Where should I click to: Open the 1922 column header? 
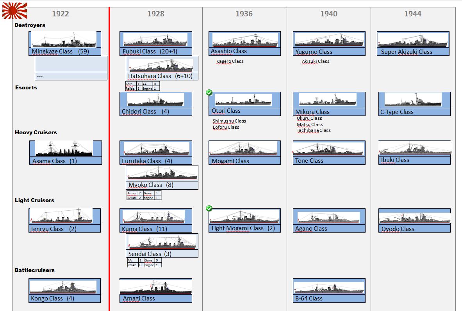(61, 14)
